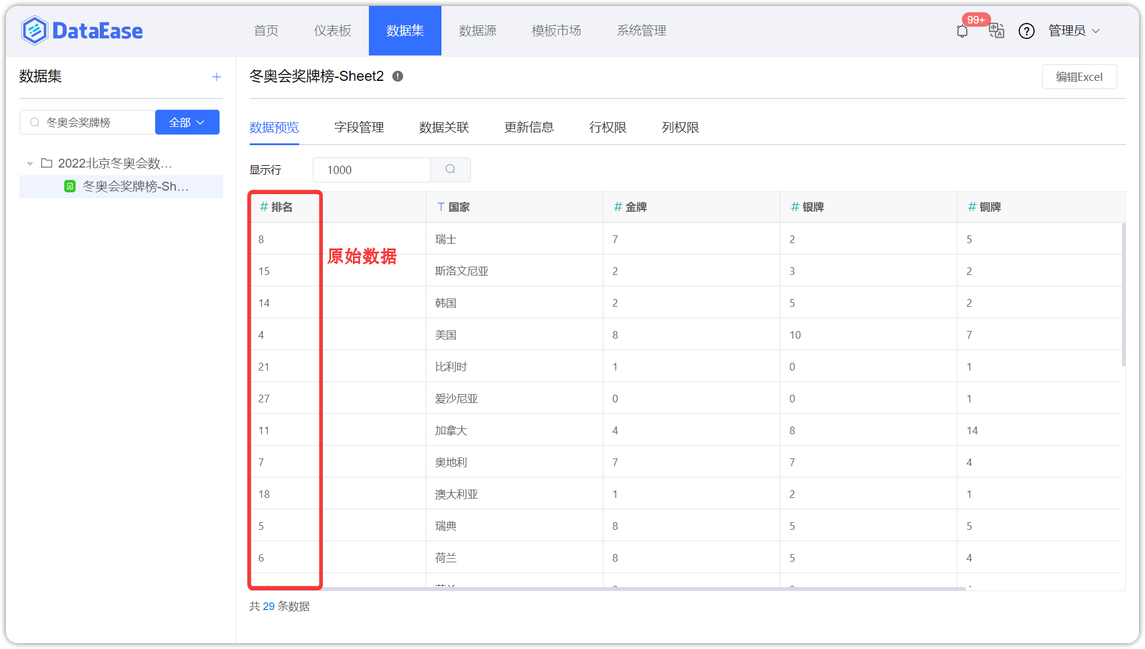Click the language switch icon
1145x649 pixels.
click(996, 31)
